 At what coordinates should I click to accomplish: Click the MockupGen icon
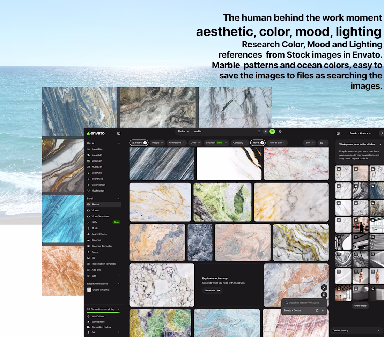click(88, 190)
